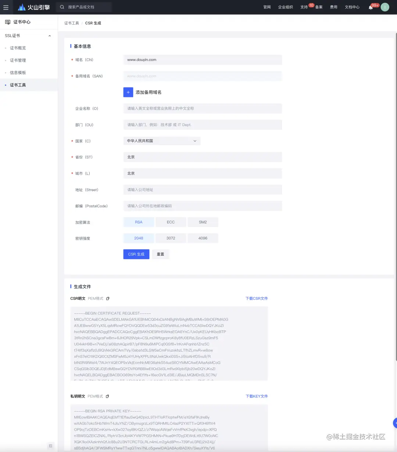The image size is (397, 452).
Task: Open 备案 in top navigation
Action: [x=319, y=7]
